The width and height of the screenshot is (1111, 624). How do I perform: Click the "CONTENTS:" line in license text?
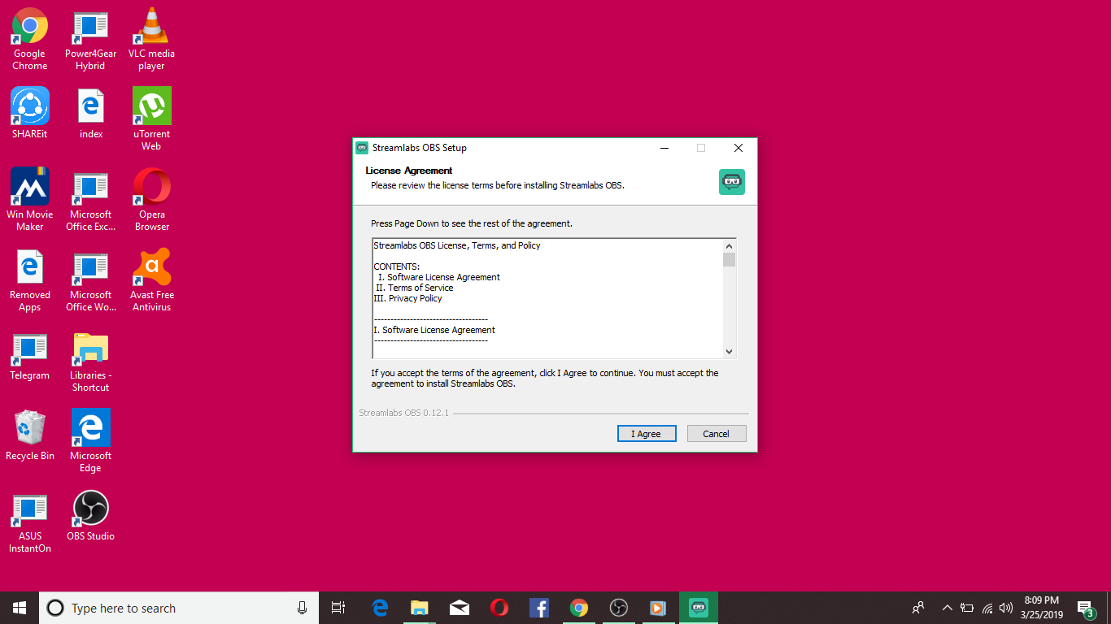pos(397,266)
